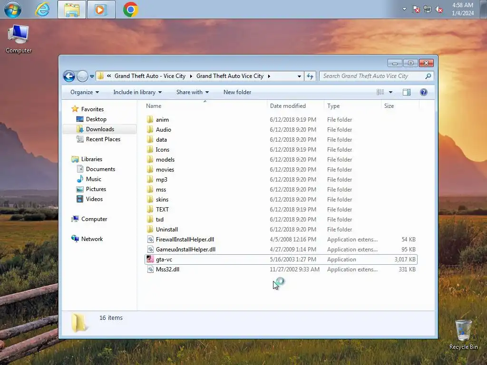This screenshot has height=365, width=487.
Task: Show hidden tray icons arrow
Action: coord(404,9)
